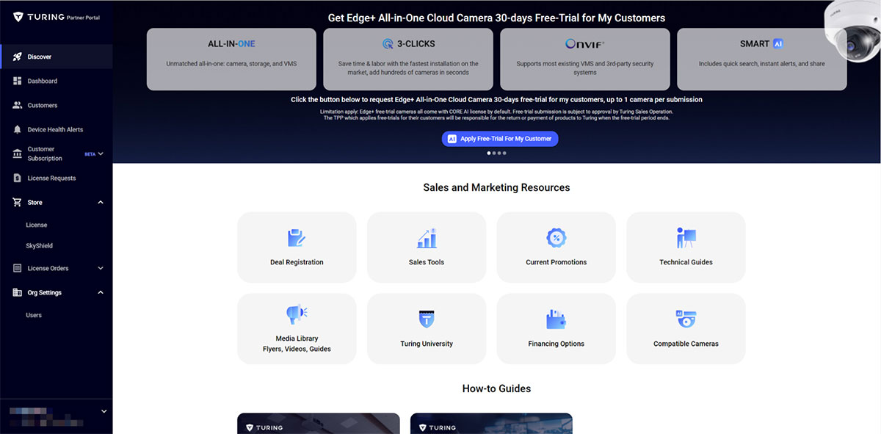The image size is (881, 434).
Task: Click the License Orders list icon
Action: 18,268
